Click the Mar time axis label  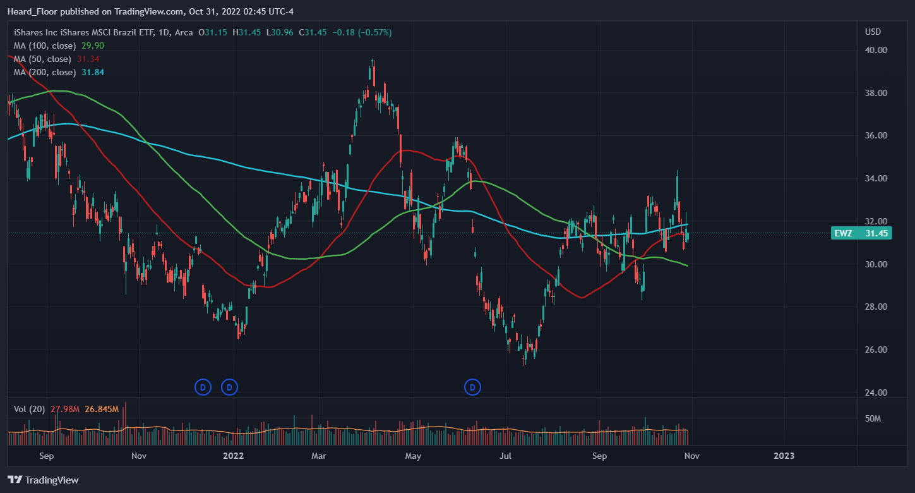click(x=319, y=455)
